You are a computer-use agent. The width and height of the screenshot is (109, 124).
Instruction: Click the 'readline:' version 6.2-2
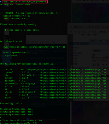coord(22,81)
